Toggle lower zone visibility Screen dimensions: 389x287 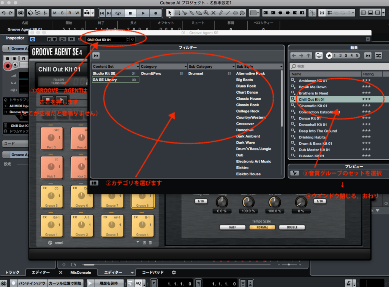tap(370, 13)
